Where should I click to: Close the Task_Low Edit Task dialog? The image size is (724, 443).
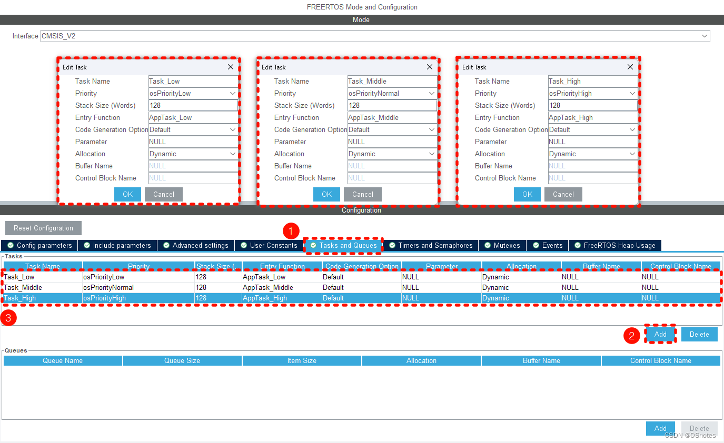[231, 67]
